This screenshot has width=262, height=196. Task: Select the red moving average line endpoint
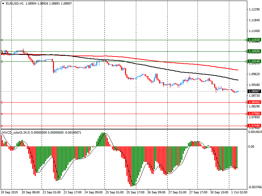pyautogui.click(x=238, y=70)
